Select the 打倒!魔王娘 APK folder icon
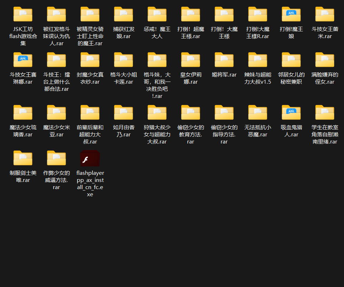The width and height of the screenshot is (344, 287). (x=291, y=15)
